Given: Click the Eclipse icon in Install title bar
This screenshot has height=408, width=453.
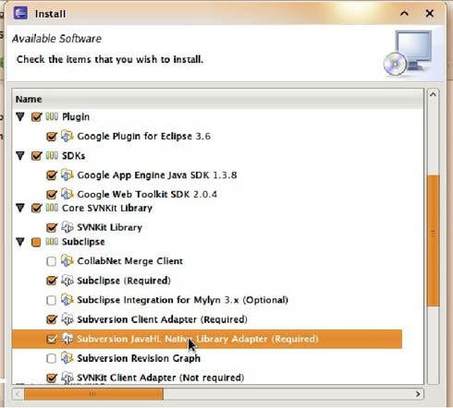Looking at the screenshot, I should [x=20, y=13].
